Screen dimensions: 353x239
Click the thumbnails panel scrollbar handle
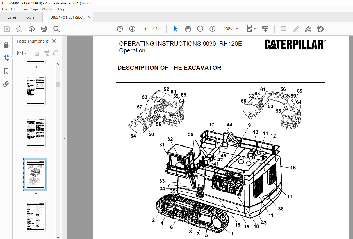click(58, 85)
